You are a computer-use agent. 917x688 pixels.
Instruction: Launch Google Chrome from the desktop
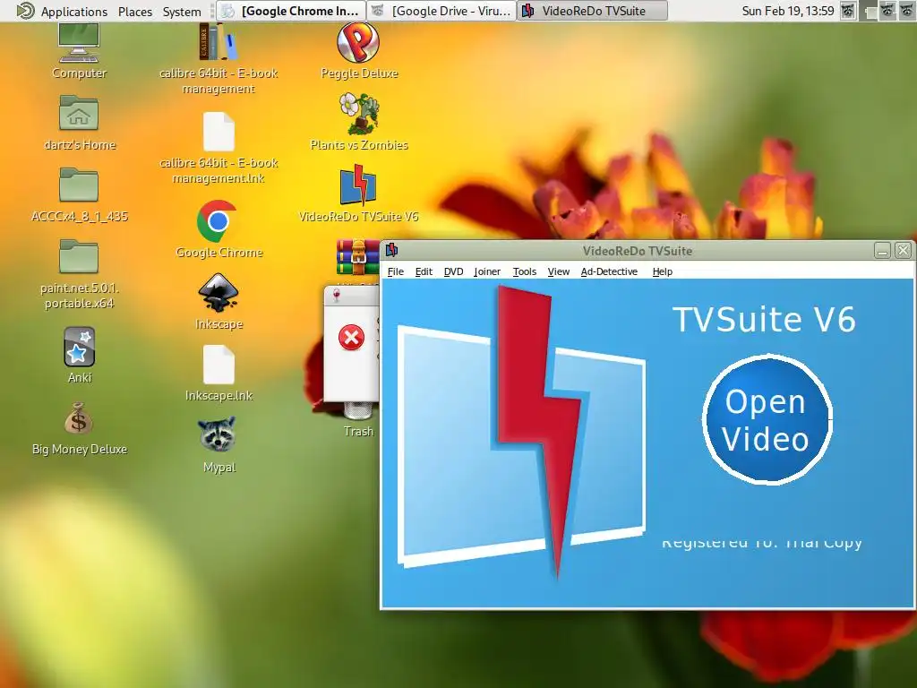(217, 221)
